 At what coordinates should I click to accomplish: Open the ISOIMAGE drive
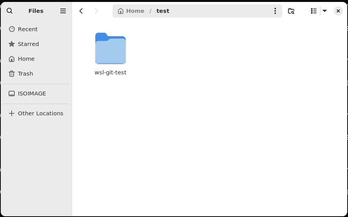click(x=32, y=94)
